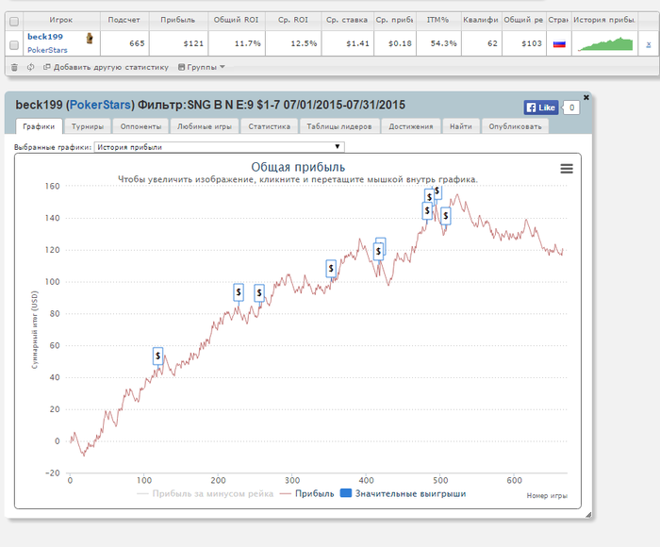Click the Общая прибыль chart title
This screenshot has width=660, height=547.
[x=298, y=167]
